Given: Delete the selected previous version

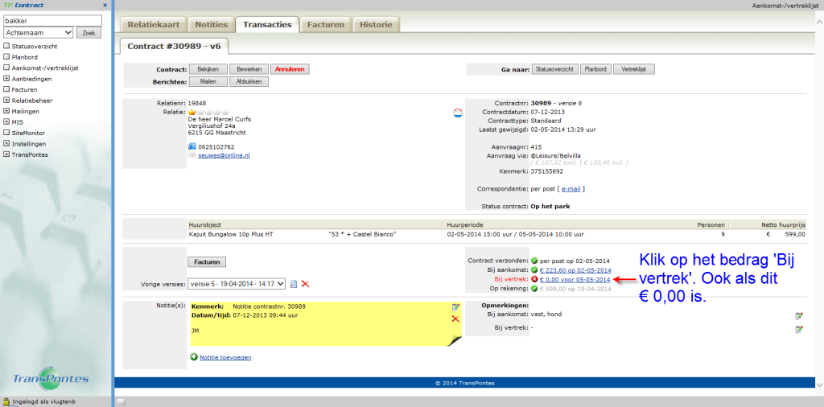Looking at the screenshot, I should [x=305, y=283].
